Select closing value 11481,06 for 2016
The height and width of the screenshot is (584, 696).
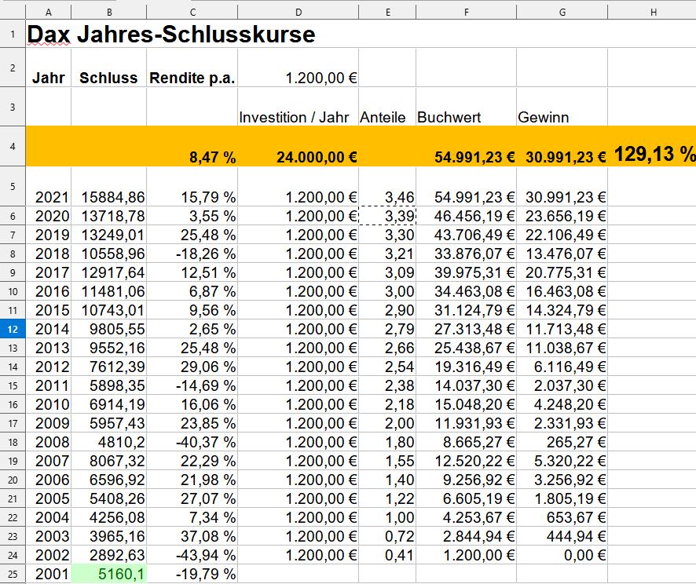pos(108,291)
